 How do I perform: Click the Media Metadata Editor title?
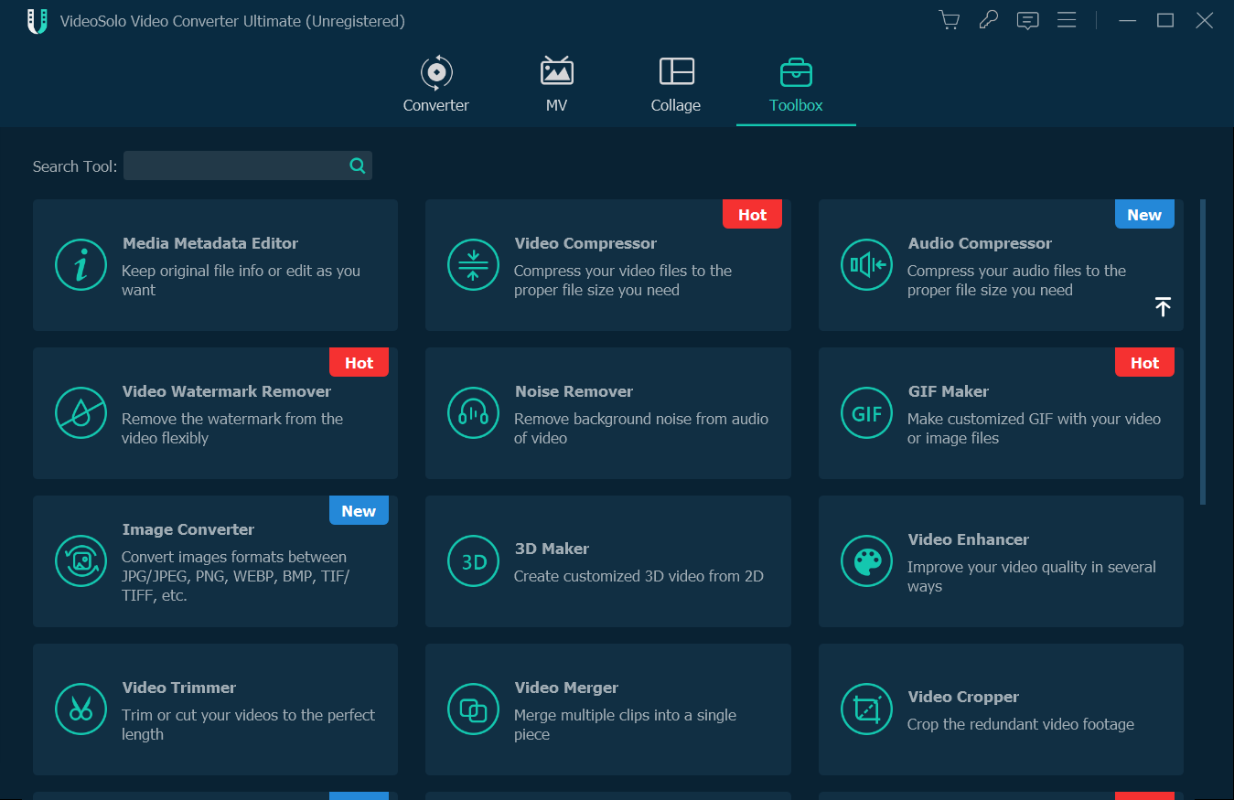(210, 243)
